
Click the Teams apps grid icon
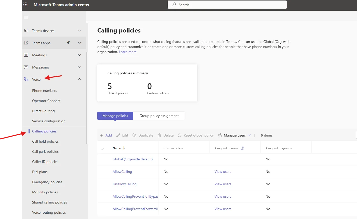[26, 43]
